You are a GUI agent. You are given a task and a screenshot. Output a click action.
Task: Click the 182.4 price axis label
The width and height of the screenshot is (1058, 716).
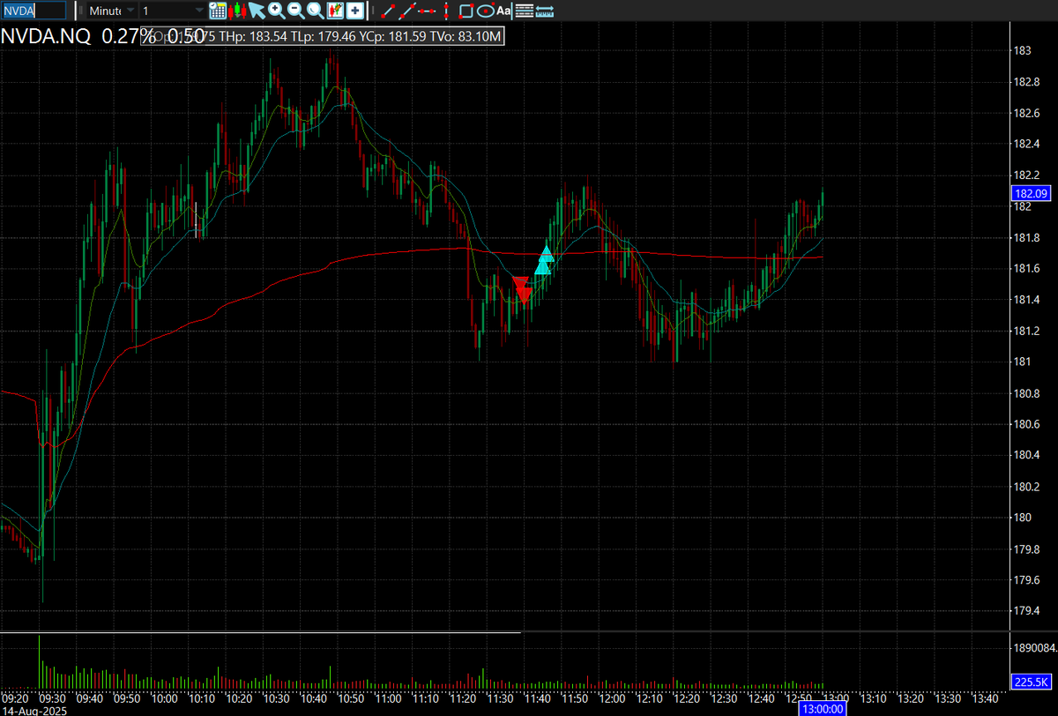(1027, 145)
